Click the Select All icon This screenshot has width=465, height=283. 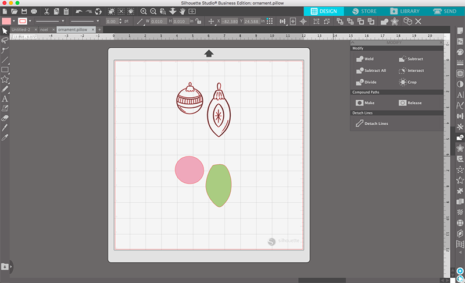coord(111,12)
